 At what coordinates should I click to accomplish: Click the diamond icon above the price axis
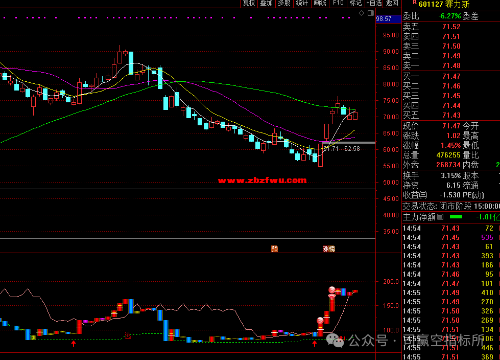(361, 12)
